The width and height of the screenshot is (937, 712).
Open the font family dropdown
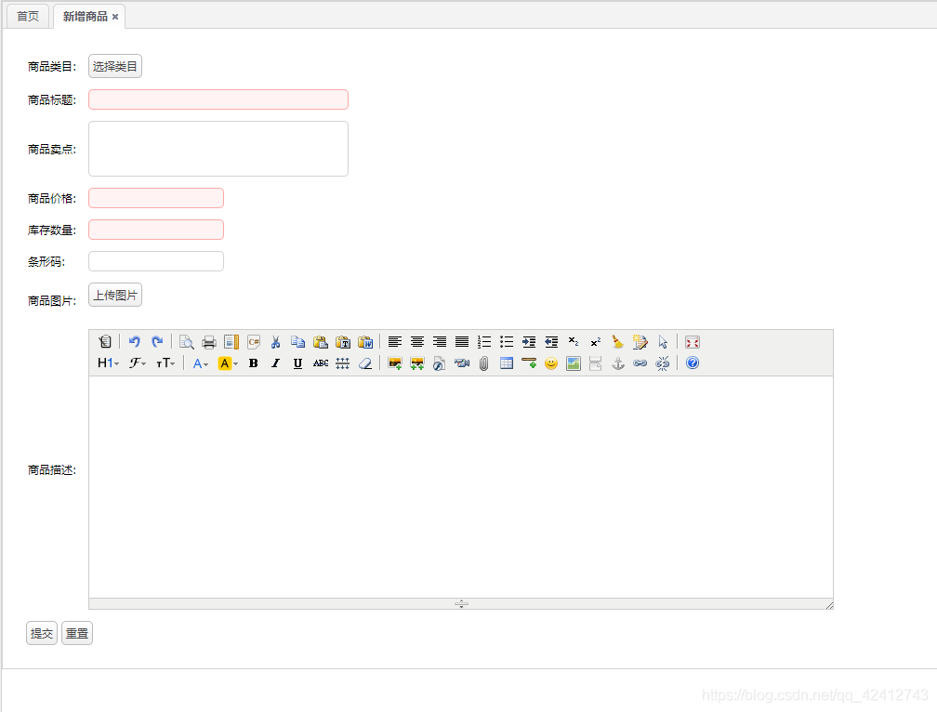[138, 363]
